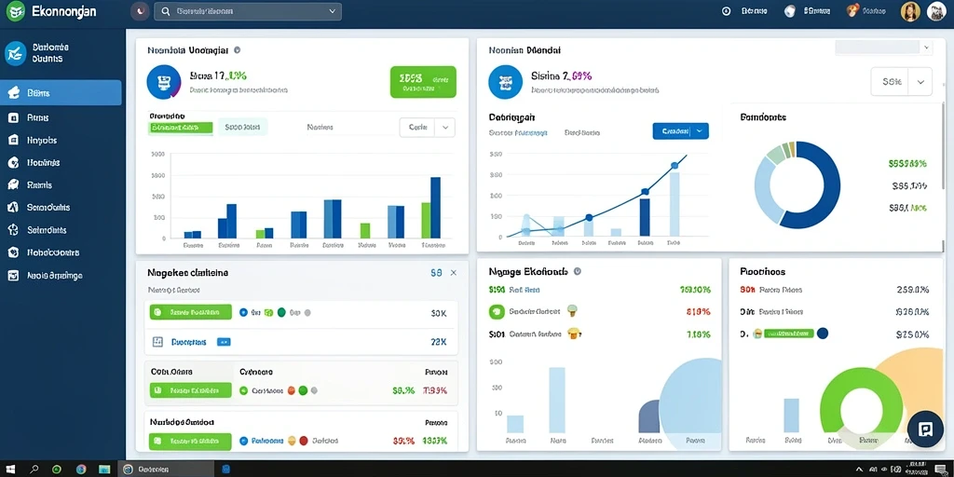The width and height of the screenshot is (954, 477).
Task: Select the highlighted Biitns sidebar item
Action: coord(61,93)
